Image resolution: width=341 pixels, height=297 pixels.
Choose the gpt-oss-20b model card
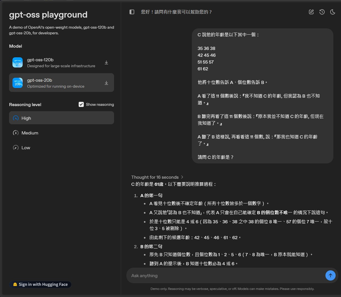tap(61, 83)
